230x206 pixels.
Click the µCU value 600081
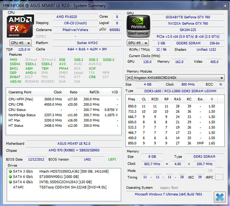click(x=115, y=30)
